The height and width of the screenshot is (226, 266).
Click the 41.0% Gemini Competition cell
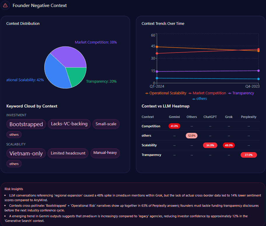174,126
